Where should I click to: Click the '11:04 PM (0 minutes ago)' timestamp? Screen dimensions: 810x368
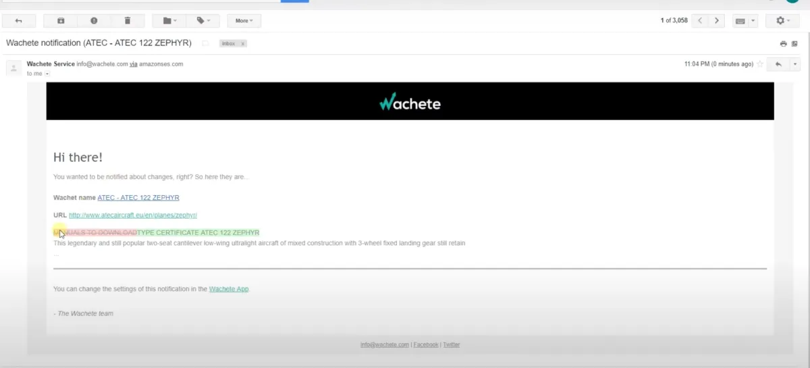[718, 64]
